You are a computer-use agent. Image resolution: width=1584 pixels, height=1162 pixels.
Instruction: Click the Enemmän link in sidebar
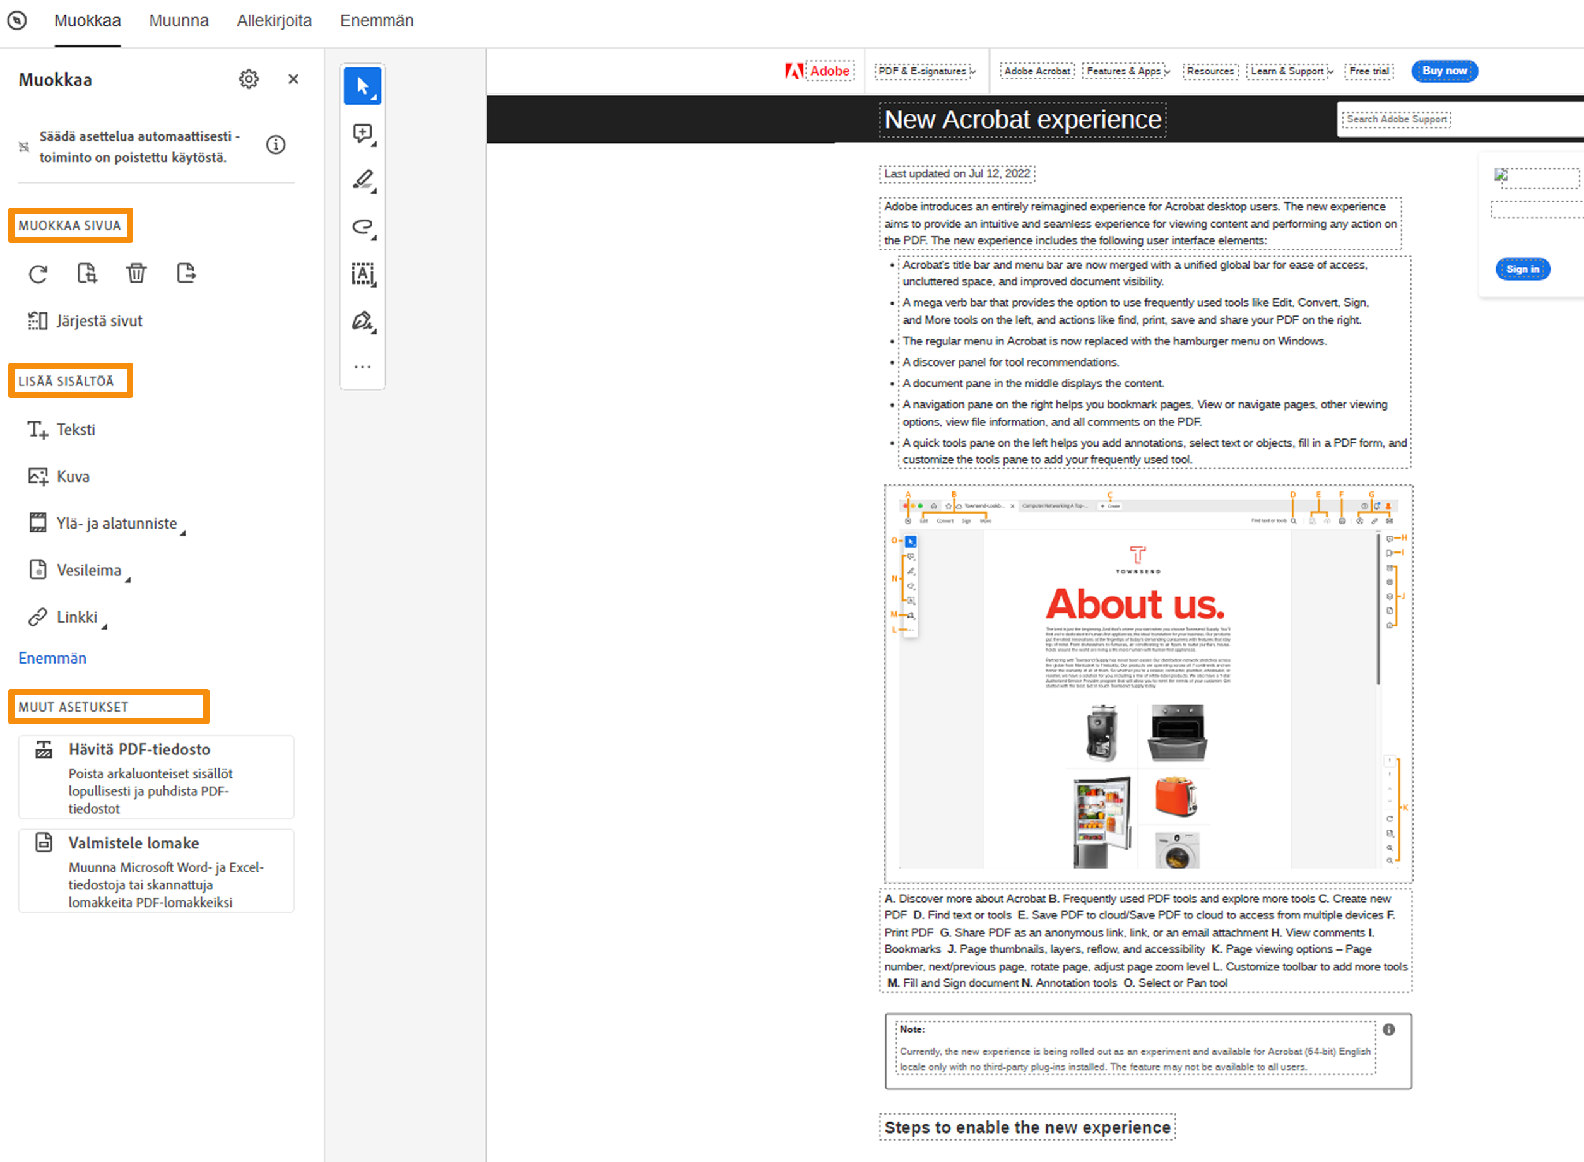click(x=53, y=658)
